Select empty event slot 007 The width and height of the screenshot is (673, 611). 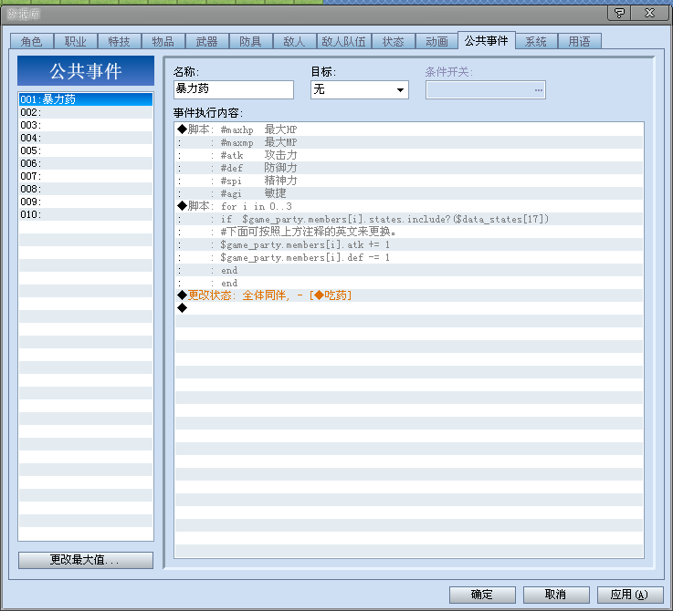[x=86, y=176]
